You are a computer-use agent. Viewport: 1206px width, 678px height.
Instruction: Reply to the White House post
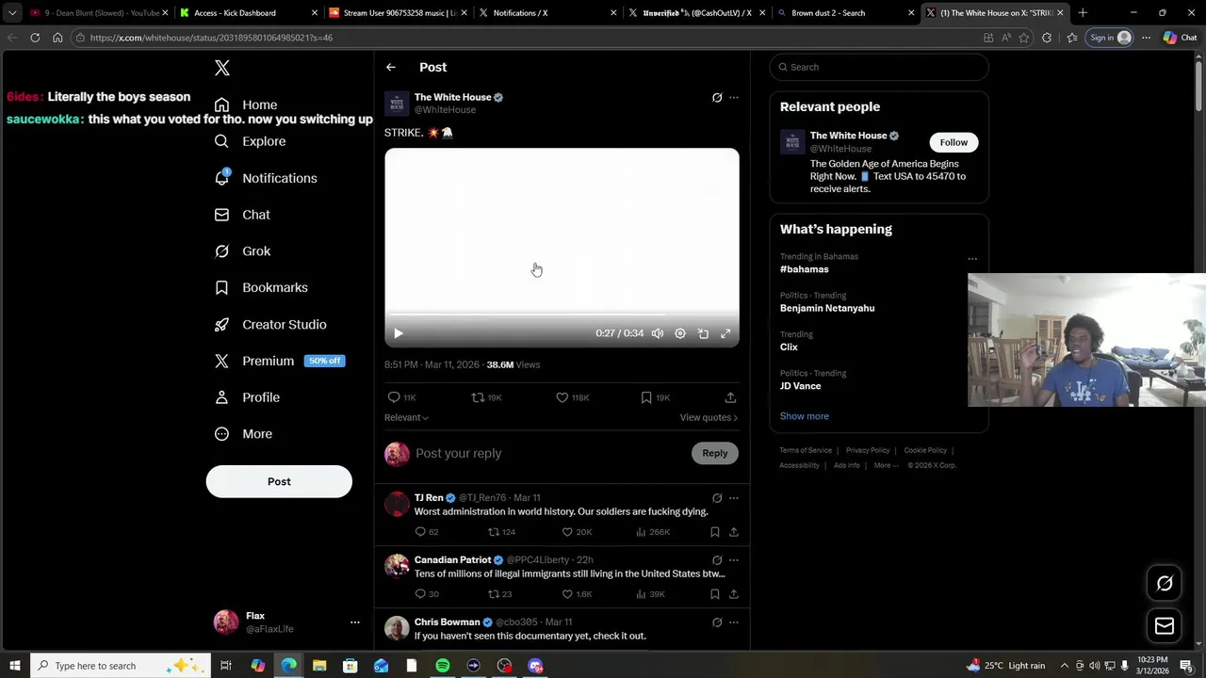[x=401, y=397]
